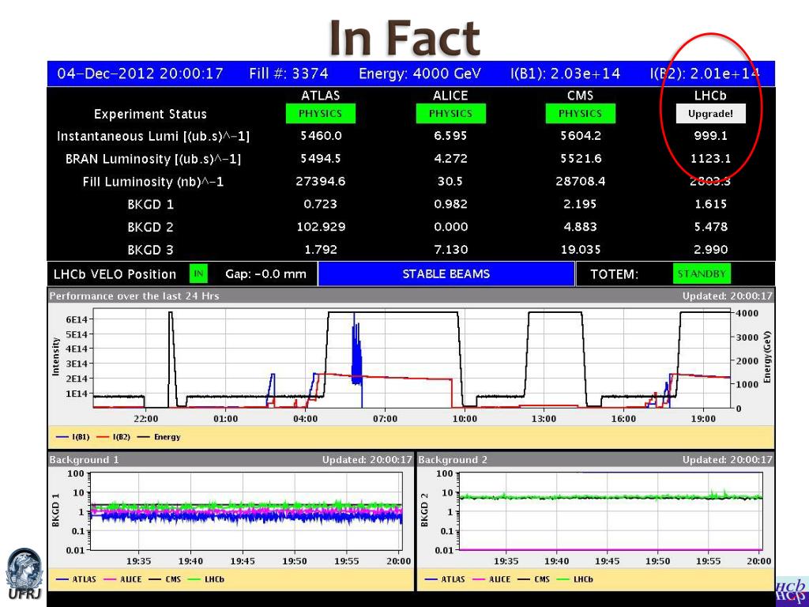Click the green IN indicator for VELO position
The height and width of the screenshot is (607, 809).
point(198,273)
